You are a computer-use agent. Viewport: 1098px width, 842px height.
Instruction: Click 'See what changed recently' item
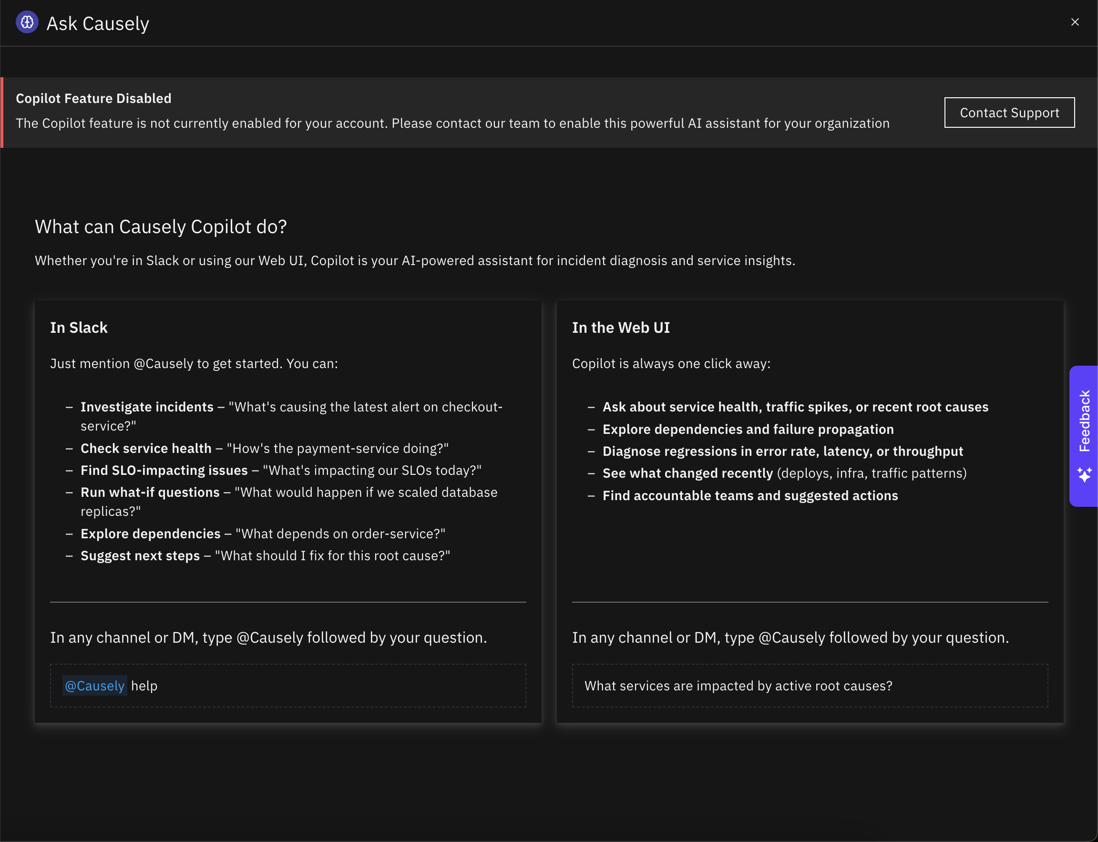(785, 473)
